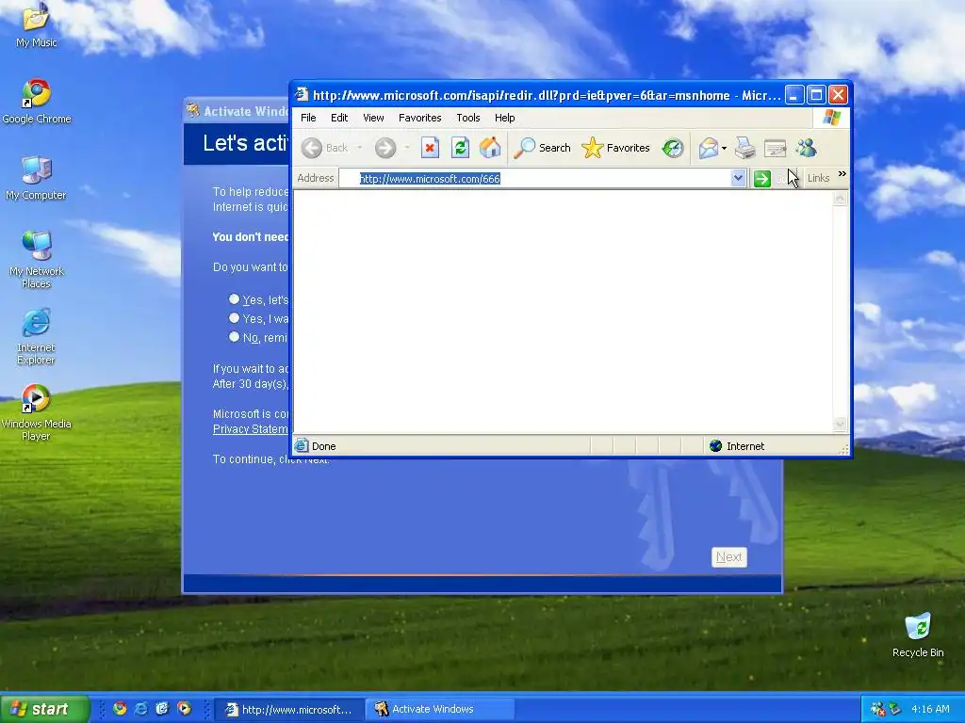
Task: Click the Activate Windows title bar
Action: (237, 111)
